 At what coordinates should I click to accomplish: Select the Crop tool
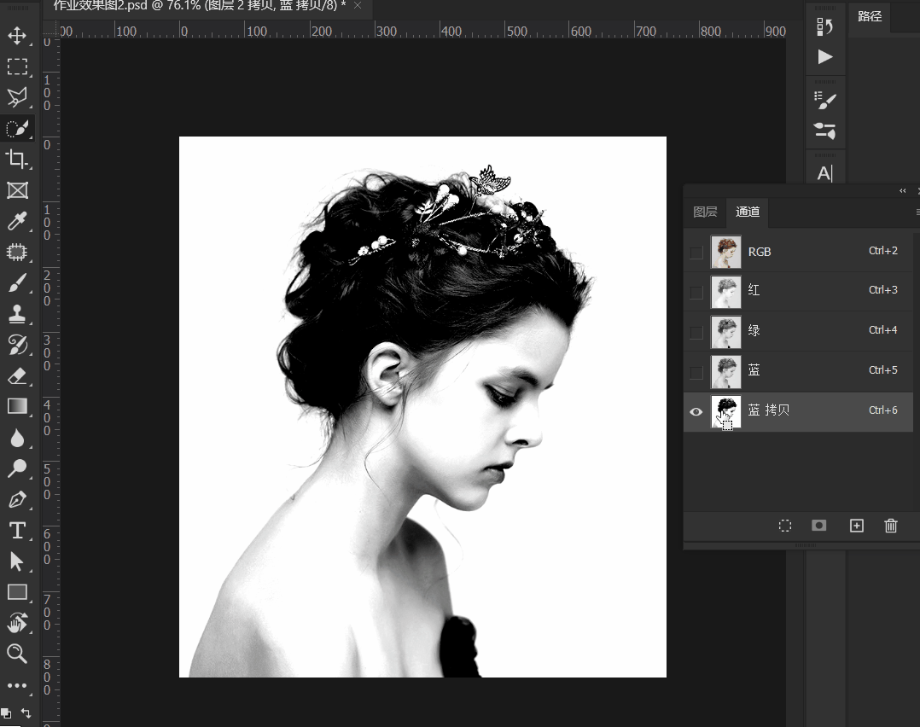point(17,159)
